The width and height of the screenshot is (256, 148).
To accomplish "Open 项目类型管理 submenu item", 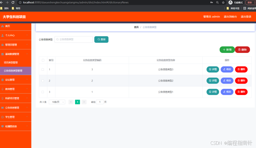I will tap(16, 62).
